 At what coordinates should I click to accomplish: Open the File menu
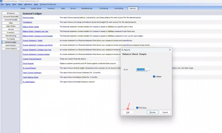pyautogui.click(x=2, y=4)
